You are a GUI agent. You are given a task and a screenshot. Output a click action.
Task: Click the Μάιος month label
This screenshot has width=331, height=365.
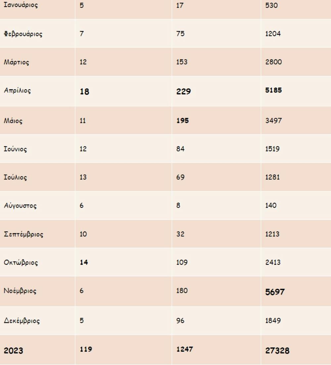point(13,121)
